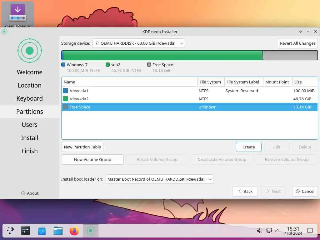
Task: Click the Free Space legend swatch
Action: [149, 65]
